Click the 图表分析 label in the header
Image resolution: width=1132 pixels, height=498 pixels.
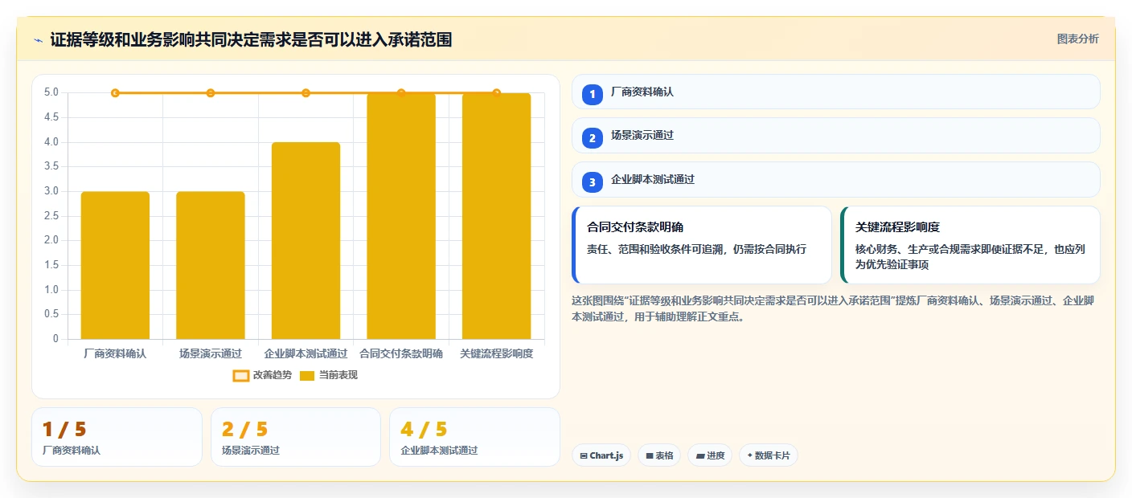pyautogui.click(x=1077, y=39)
